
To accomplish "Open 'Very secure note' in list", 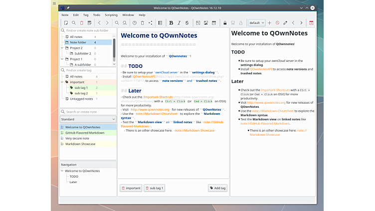I will [88, 138].
